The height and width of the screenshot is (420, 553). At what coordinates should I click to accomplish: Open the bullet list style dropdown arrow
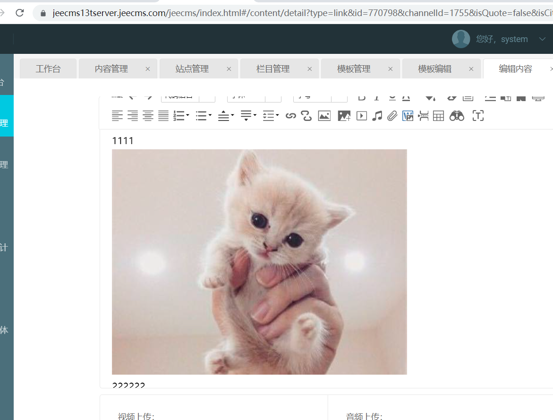pyautogui.click(x=210, y=115)
